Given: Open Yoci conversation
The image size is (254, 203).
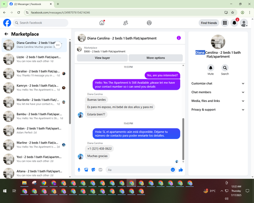Looking at the screenshot, I should coord(35,159).
